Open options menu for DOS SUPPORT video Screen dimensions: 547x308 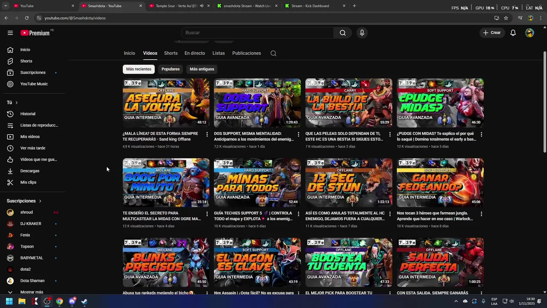coord(298,134)
